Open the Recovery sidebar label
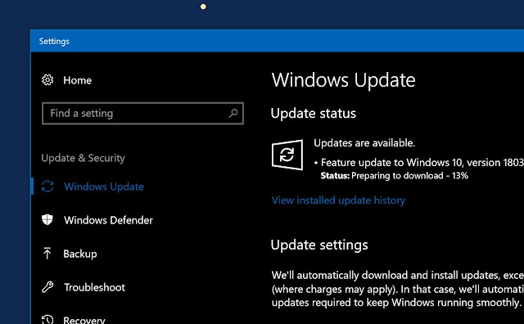The width and height of the screenshot is (524, 324). click(84, 320)
